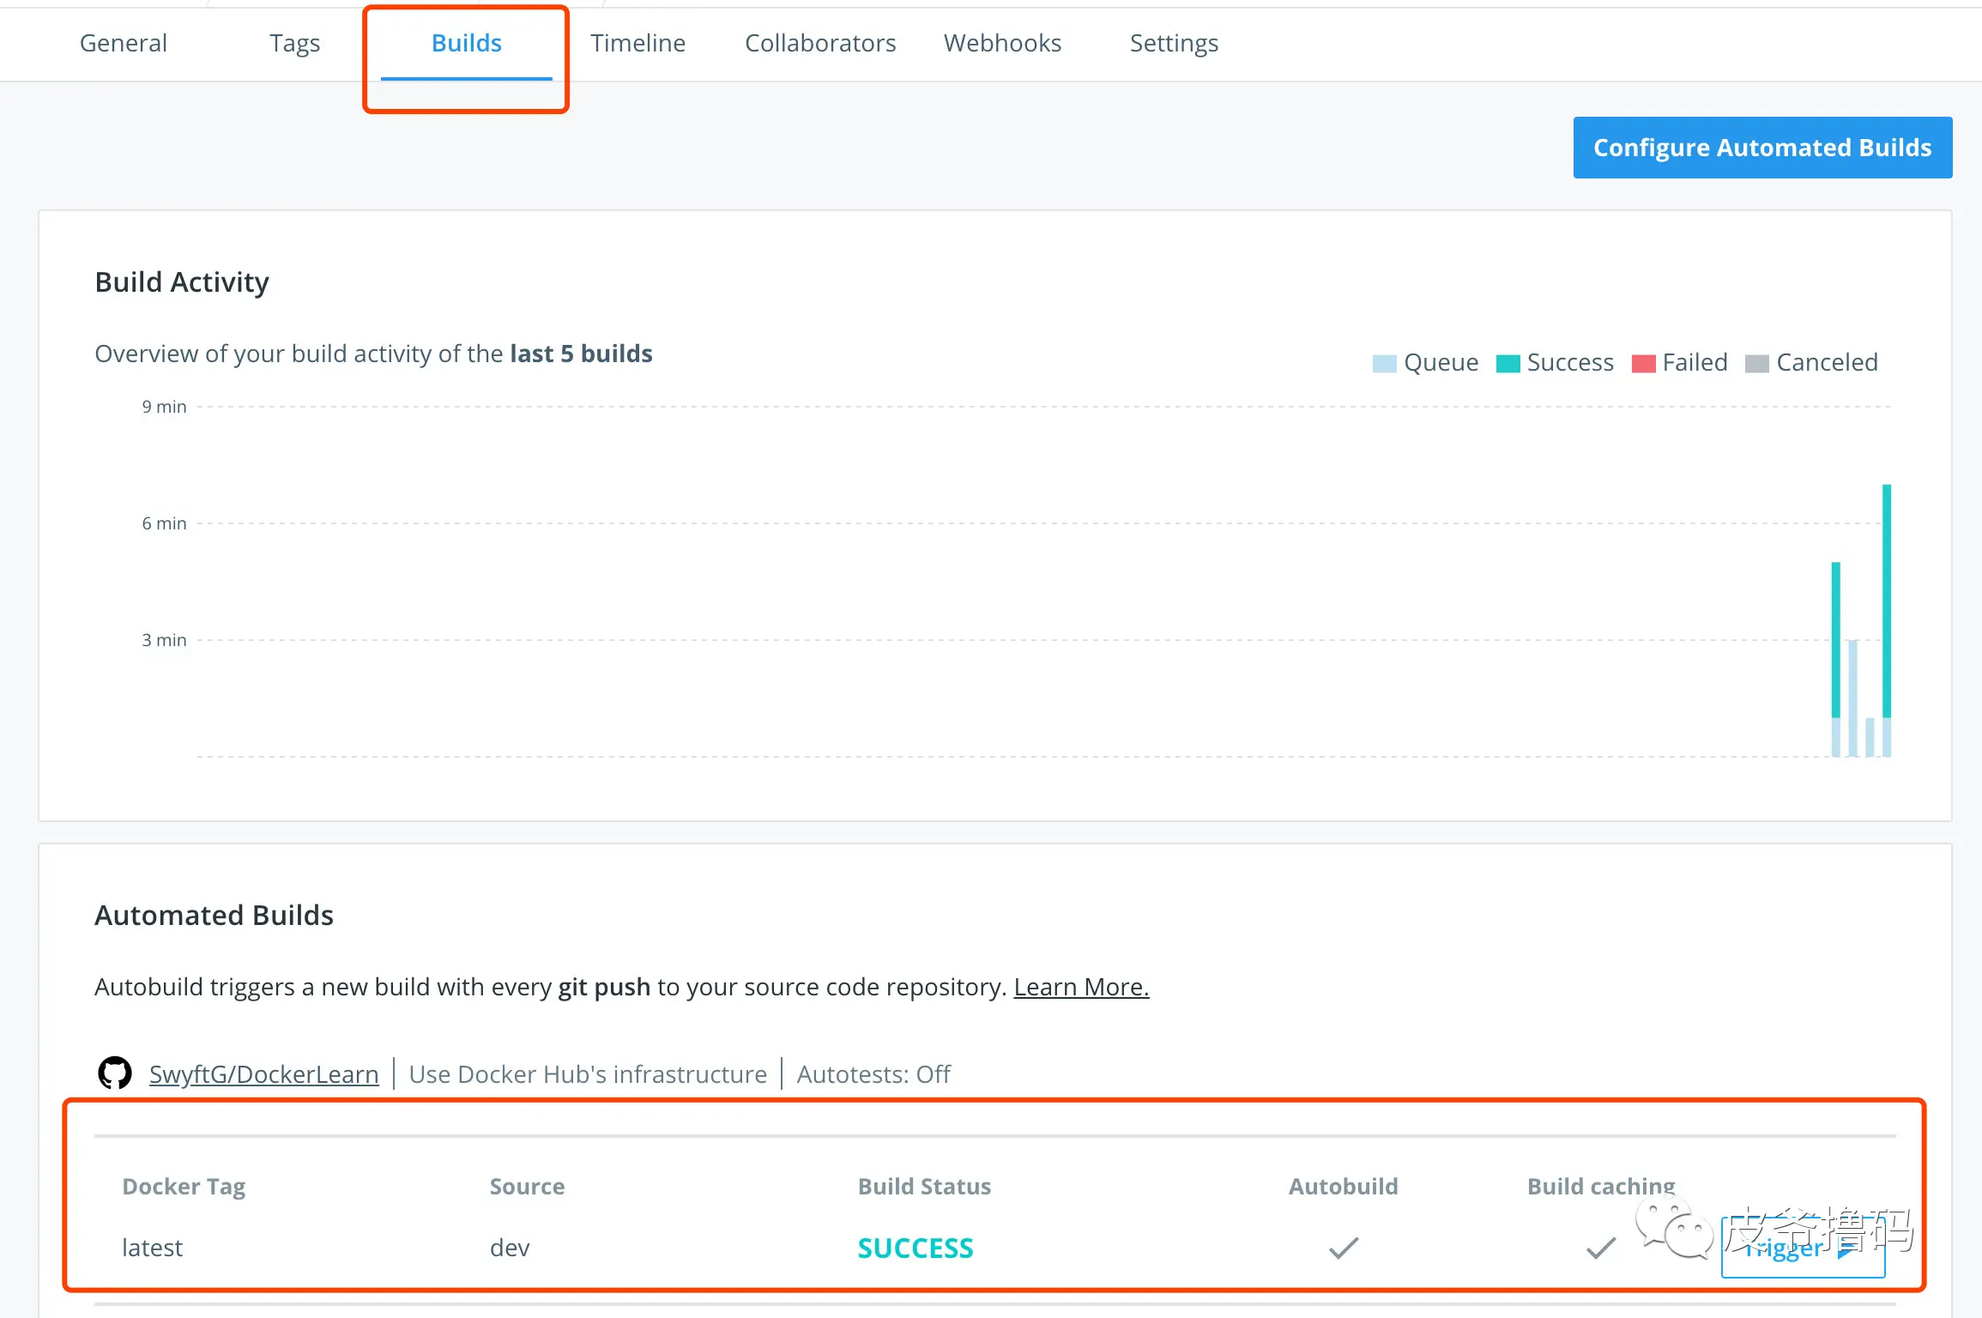Click the tallest green success build bar
This screenshot has height=1318, width=1982.
coord(1886,601)
